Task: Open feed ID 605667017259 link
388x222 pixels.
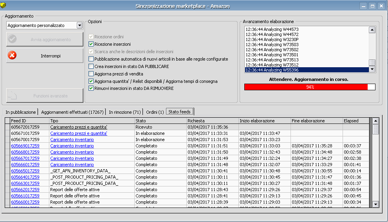Action: pos(25,158)
